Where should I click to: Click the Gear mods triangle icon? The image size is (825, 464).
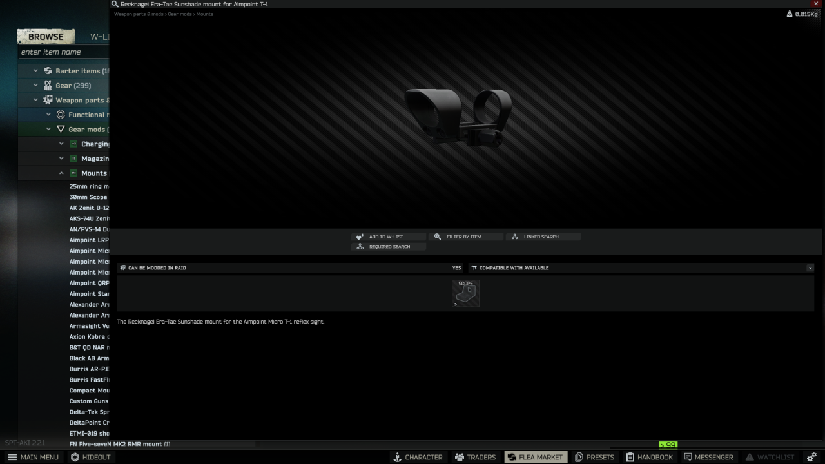click(61, 129)
